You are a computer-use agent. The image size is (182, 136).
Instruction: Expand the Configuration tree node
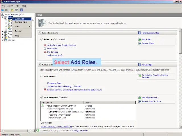tap(3, 37)
